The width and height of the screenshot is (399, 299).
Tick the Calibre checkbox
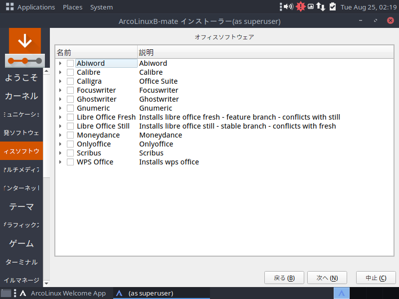pyautogui.click(x=70, y=72)
